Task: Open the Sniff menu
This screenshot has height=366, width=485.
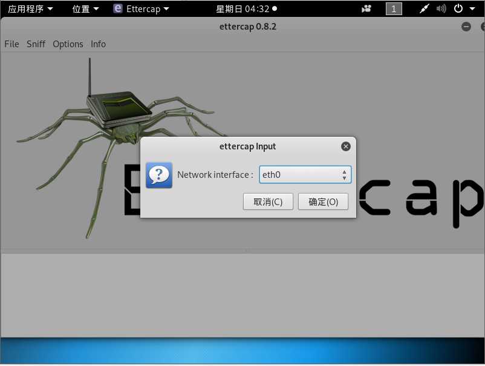Action: click(36, 44)
